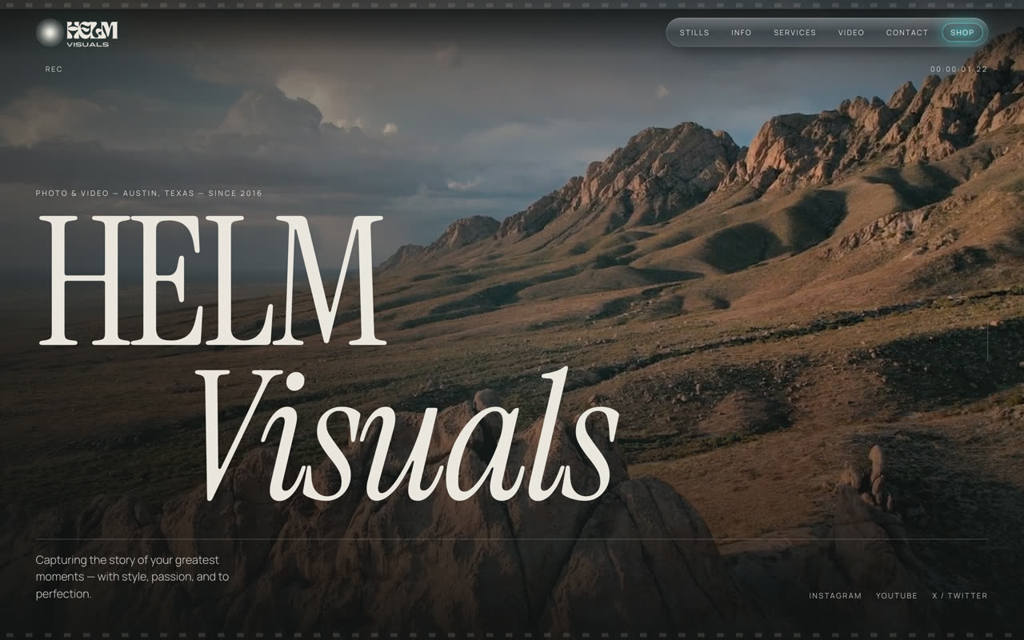Click the HELM Visuals logo
This screenshot has height=640, width=1024.
click(77, 33)
